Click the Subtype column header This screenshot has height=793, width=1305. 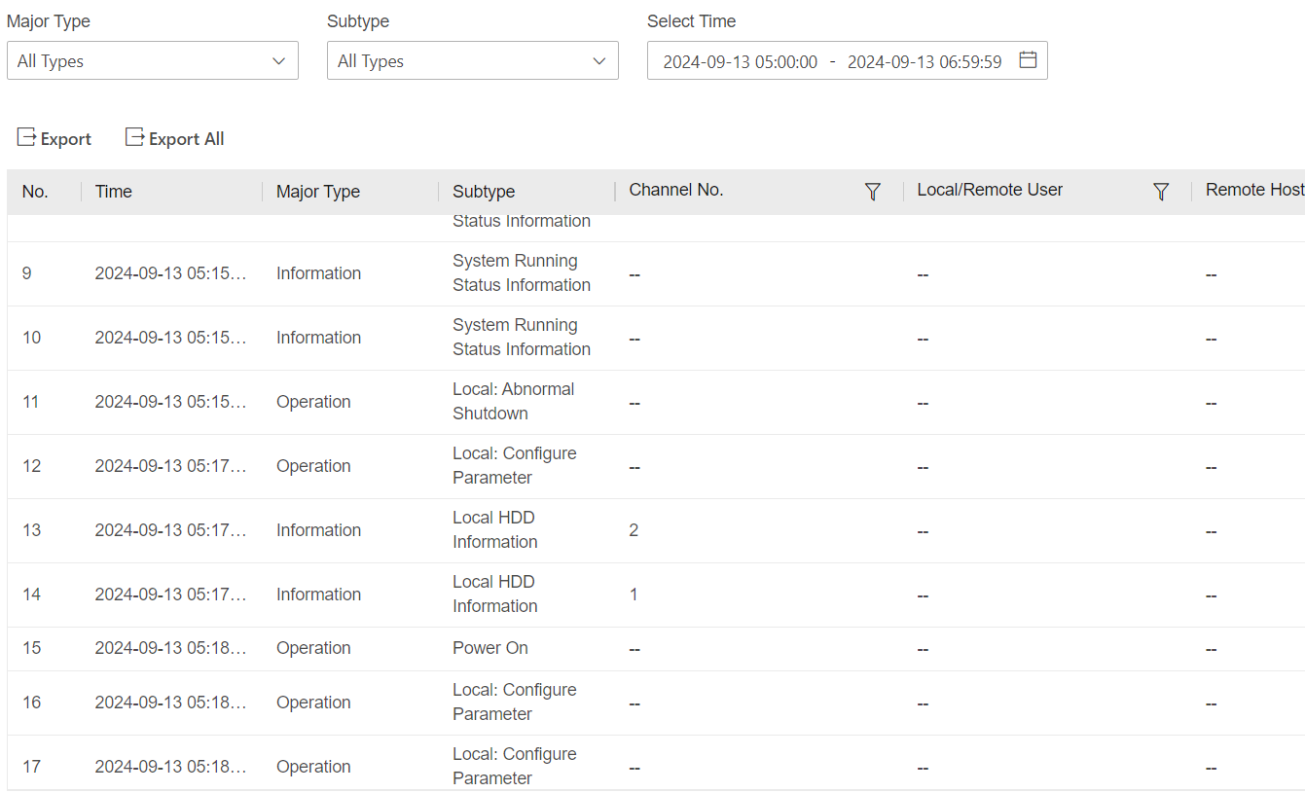pyautogui.click(x=484, y=192)
